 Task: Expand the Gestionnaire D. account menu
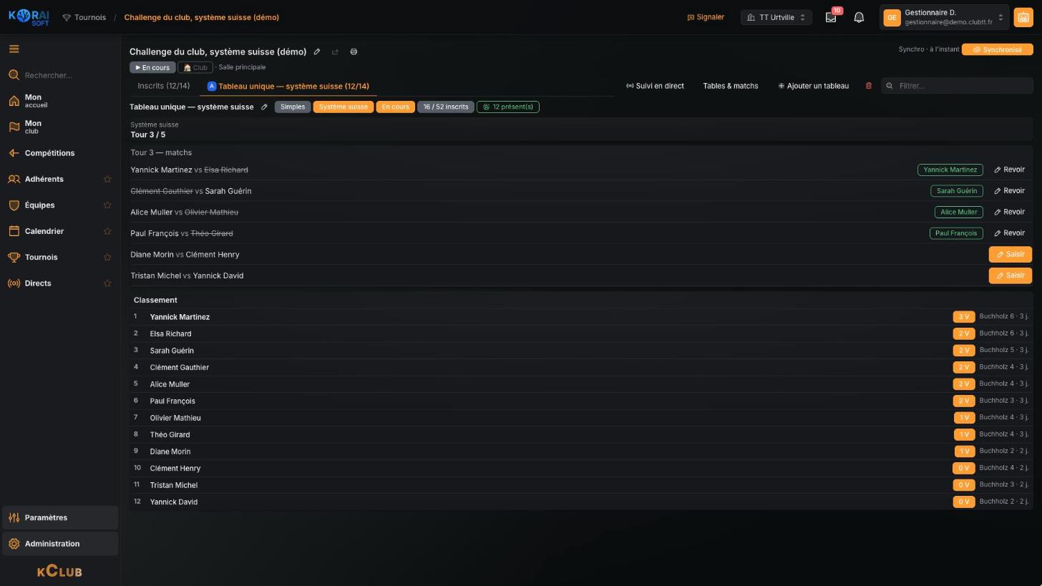pyautogui.click(x=944, y=17)
